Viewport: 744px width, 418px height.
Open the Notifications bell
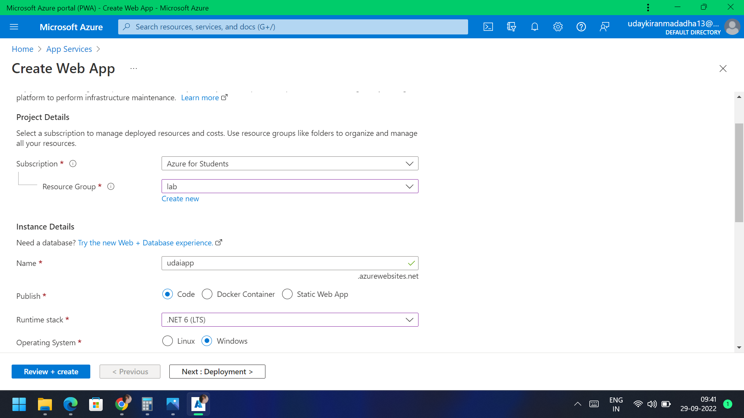pos(535,27)
